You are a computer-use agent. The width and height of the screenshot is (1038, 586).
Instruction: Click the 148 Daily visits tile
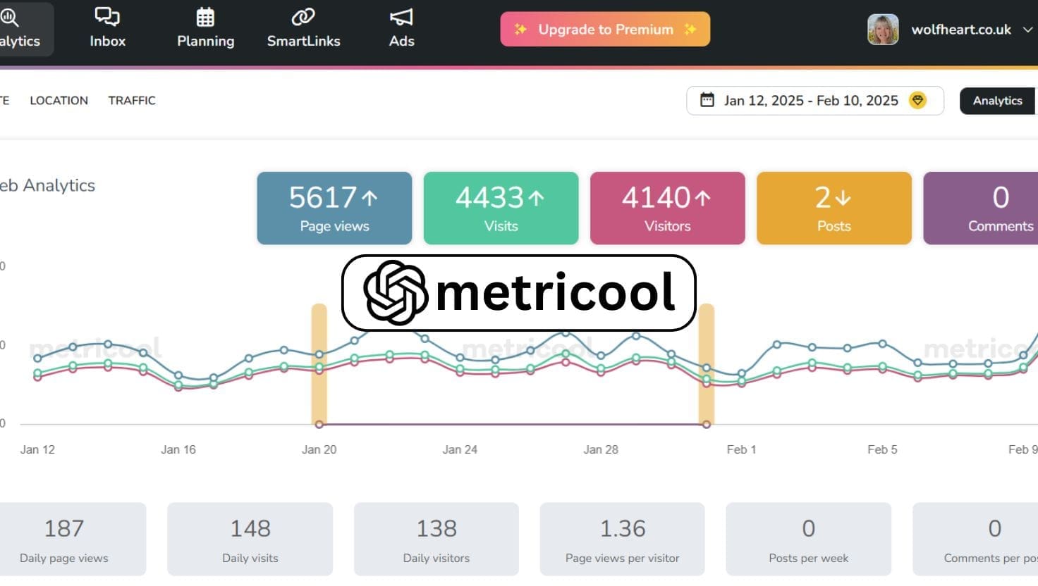click(x=250, y=539)
